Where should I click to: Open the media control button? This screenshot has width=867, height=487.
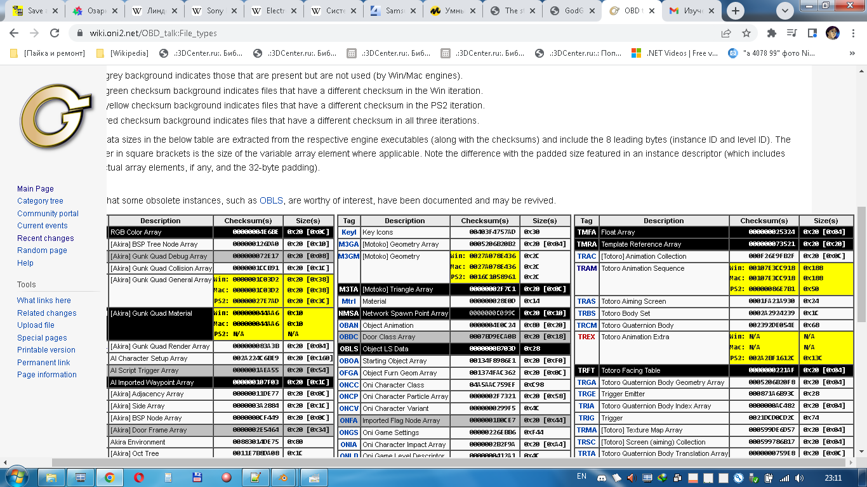point(791,33)
